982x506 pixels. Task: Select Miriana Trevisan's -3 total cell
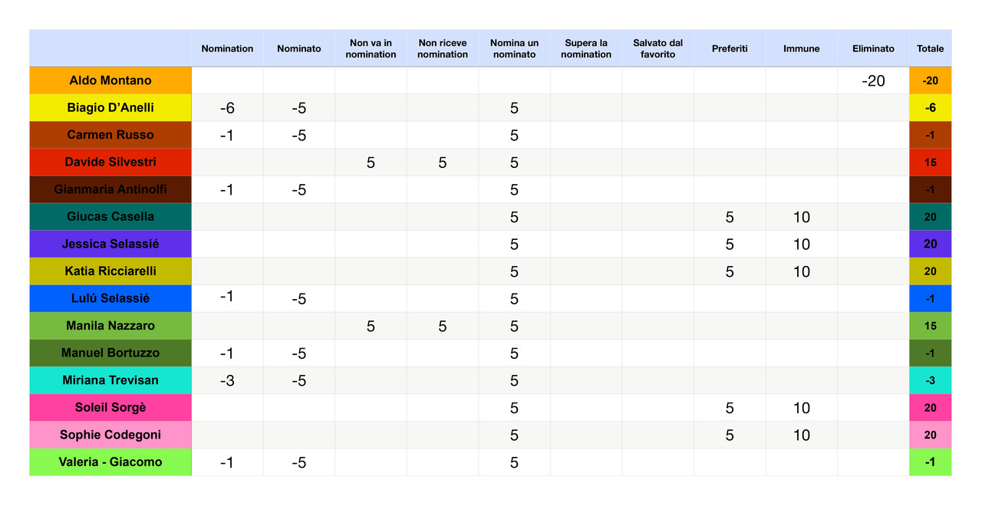[931, 380]
